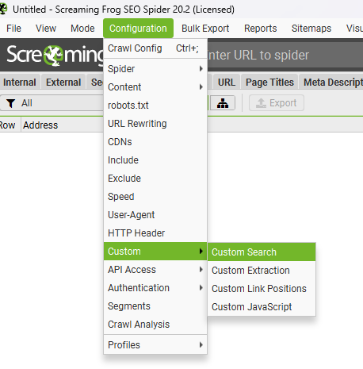This screenshot has height=369, width=363.
Task: Open URL Rewriting settings
Action: click(155, 124)
